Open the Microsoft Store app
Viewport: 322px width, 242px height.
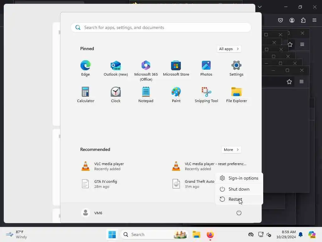coord(176,68)
